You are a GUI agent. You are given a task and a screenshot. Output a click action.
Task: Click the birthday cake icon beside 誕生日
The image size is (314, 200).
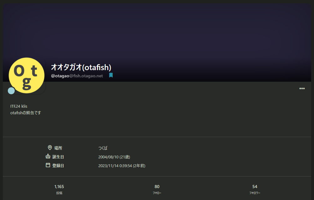click(47, 156)
